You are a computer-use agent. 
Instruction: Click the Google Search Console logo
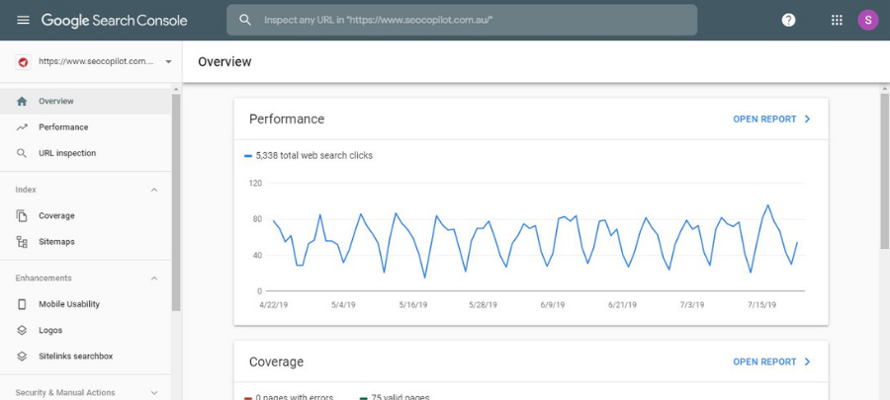[x=114, y=21]
